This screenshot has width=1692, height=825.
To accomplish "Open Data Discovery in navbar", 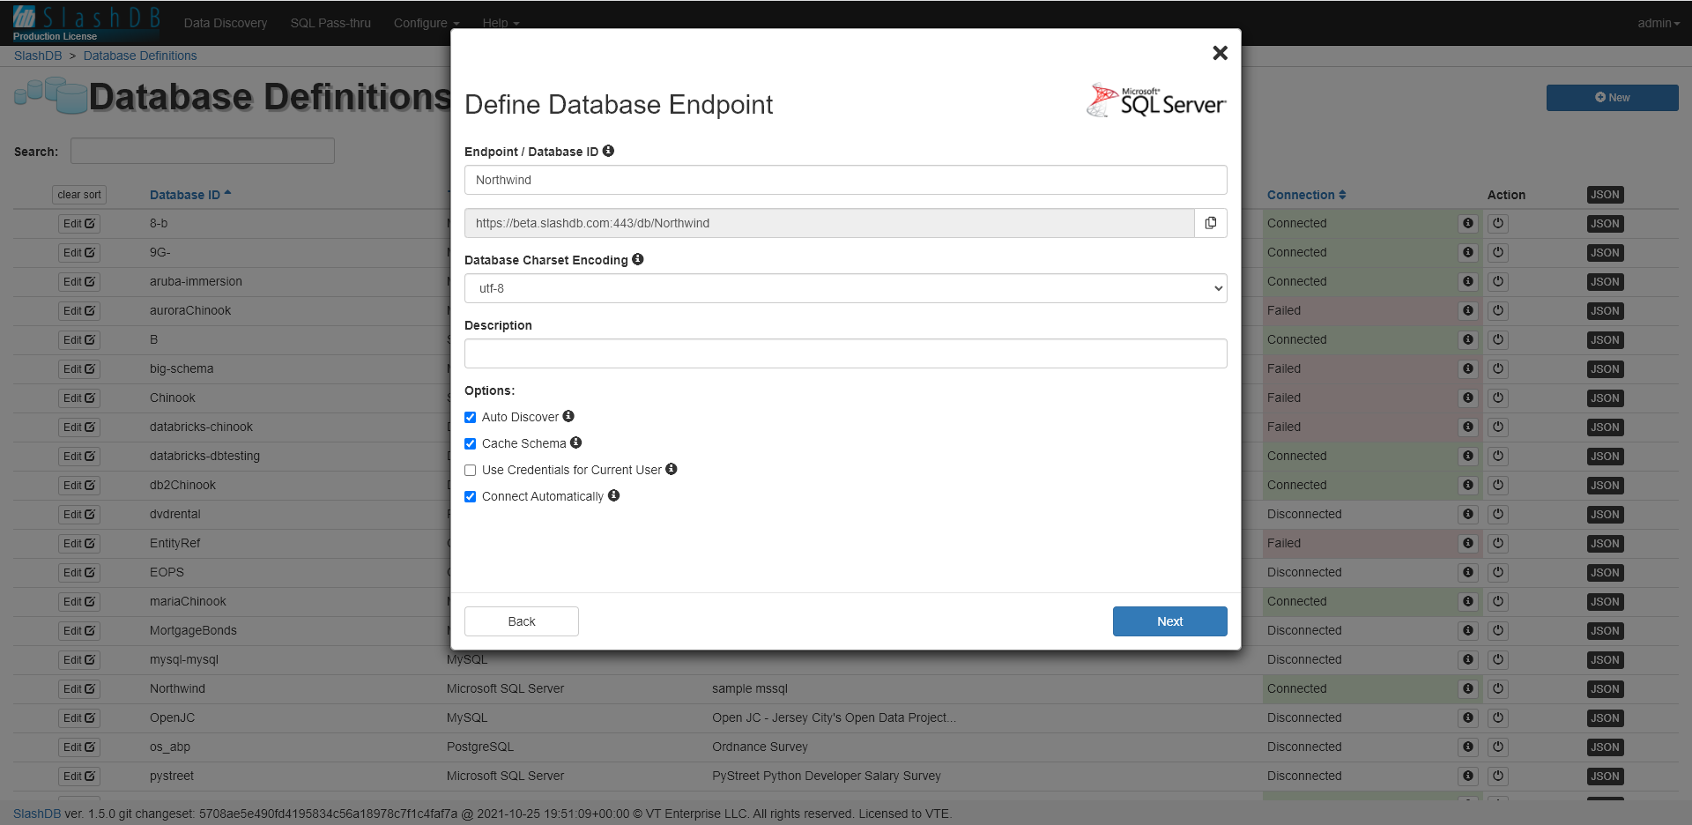I will [226, 23].
